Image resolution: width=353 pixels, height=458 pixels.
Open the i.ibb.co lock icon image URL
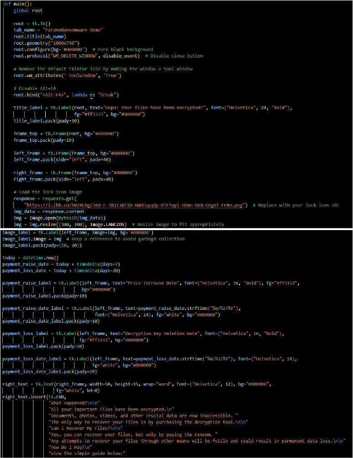tap(135, 206)
